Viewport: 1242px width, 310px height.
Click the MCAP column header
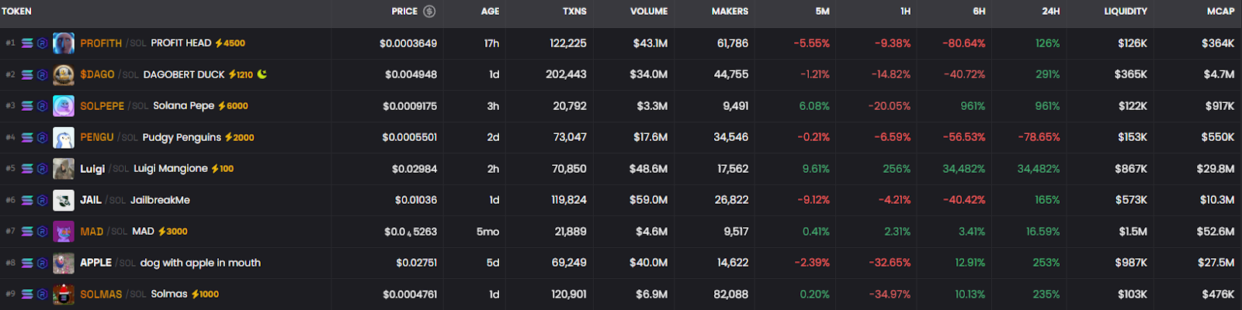pyautogui.click(x=1220, y=12)
